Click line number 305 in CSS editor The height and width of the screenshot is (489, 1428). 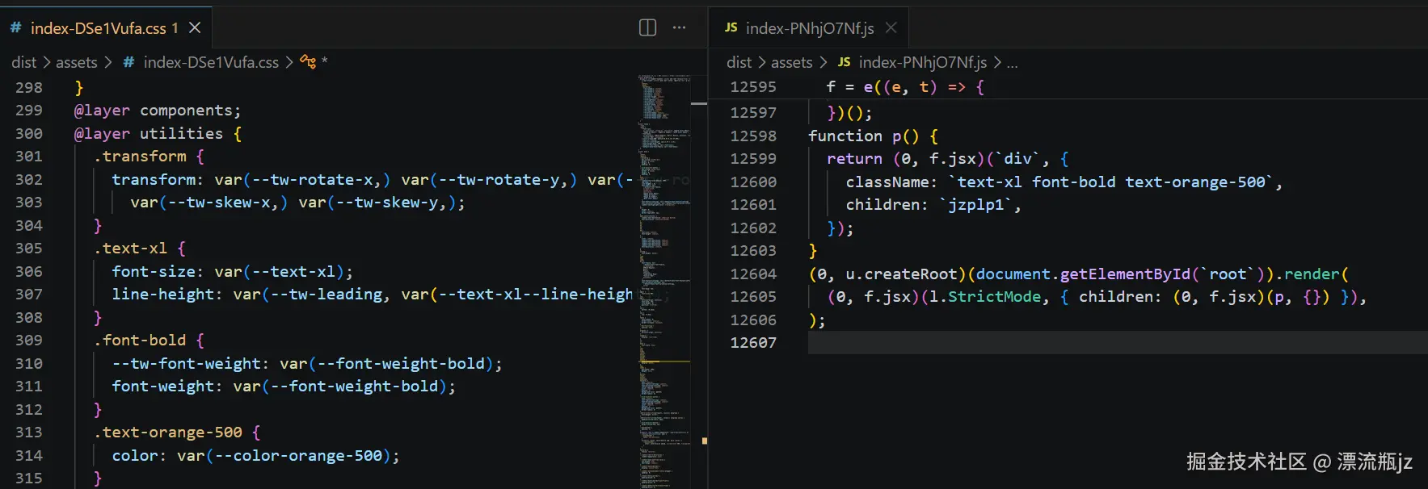point(29,249)
